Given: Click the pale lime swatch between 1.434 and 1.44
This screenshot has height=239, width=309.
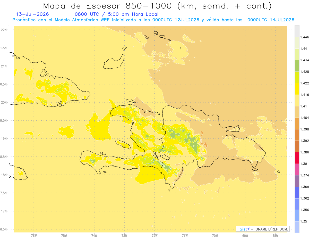Looking at the screenshot, I should point(297,54).
